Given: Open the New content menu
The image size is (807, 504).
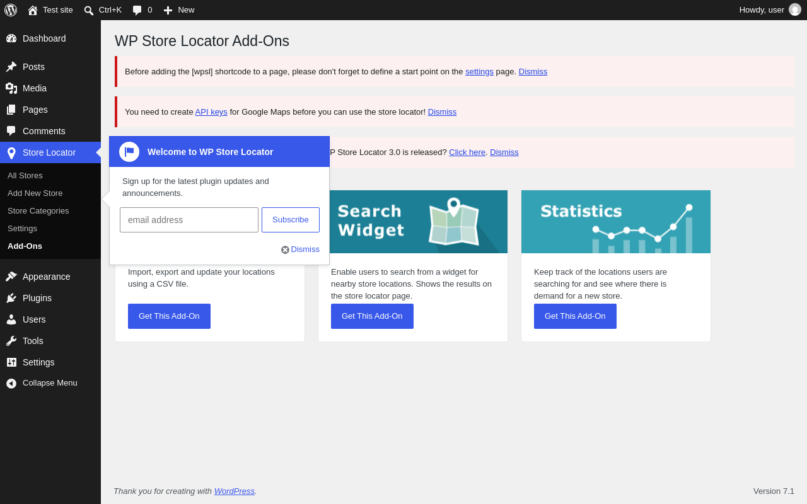Looking at the screenshot, I should tap(179, 10).
